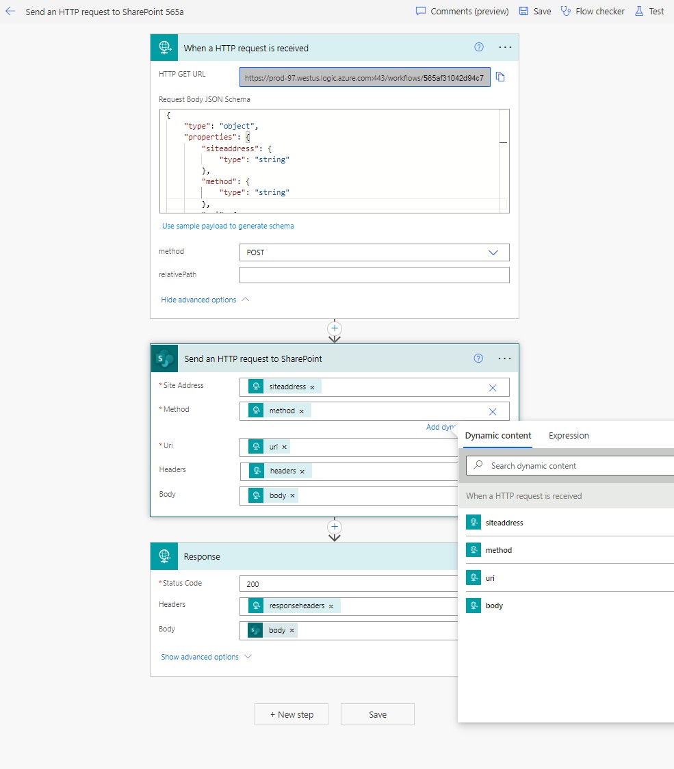
Task: Insert step using plus above Response
Action: click(x=335, y=527)
